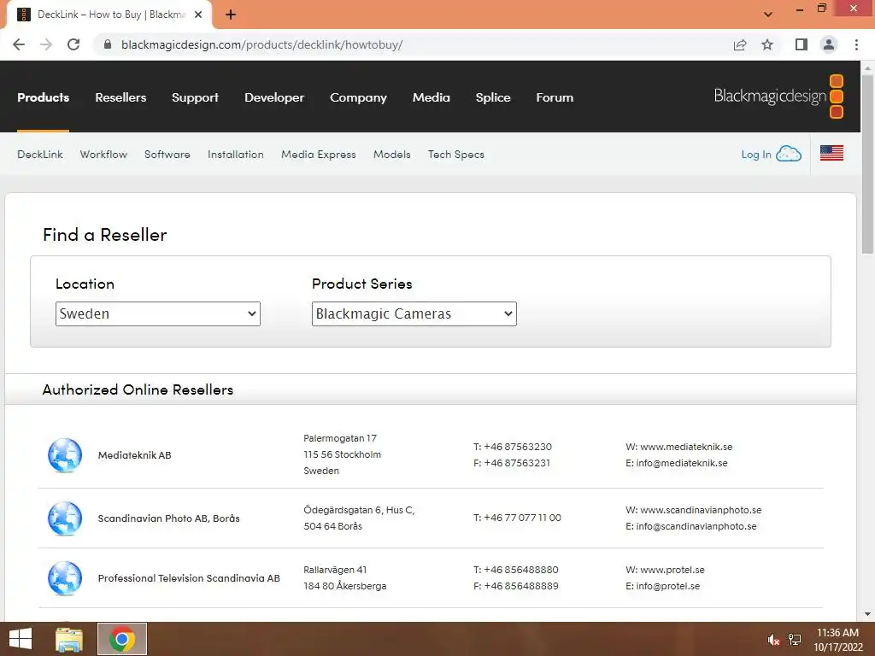Screen dimensions: 875x656
Task: Click fax number F: +46 856488889
Action: click(x=515, y=586)
